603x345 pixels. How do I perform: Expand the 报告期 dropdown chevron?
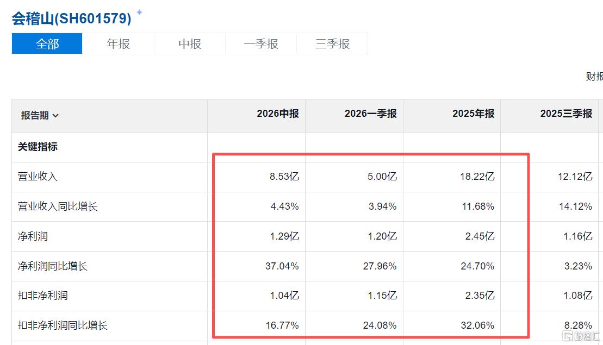tap(55, 116)
